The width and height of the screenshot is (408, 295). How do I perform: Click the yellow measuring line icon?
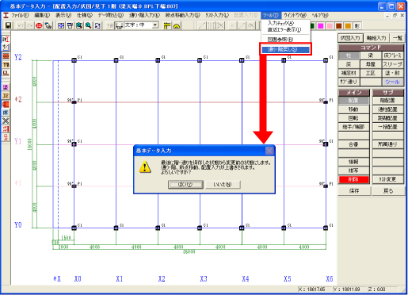click(167, 25)
